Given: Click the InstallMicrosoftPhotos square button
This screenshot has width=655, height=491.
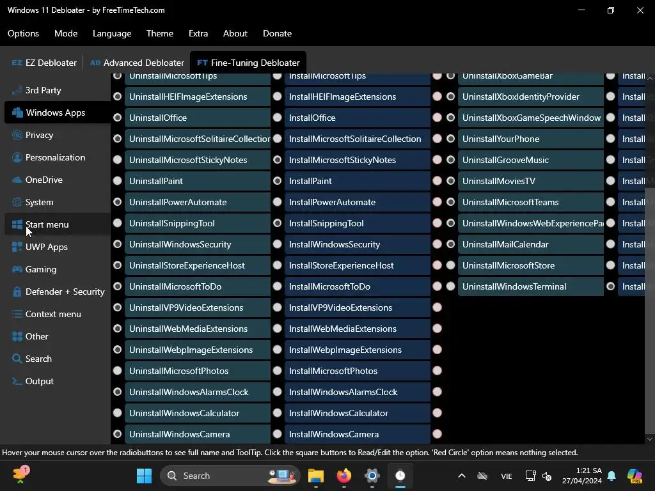Looking at the screenshot, I should click(358, 371).
